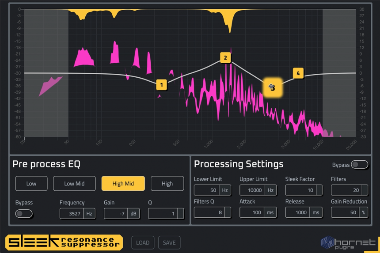Screen dimensions: 380x253
Task: Select highlighted EQ node 3
Action: coord(273,87)
